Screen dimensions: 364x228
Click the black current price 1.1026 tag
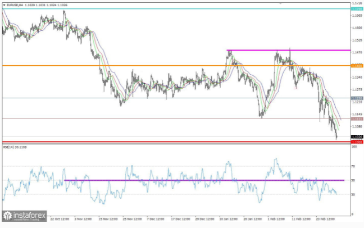(x=357, y=137)
